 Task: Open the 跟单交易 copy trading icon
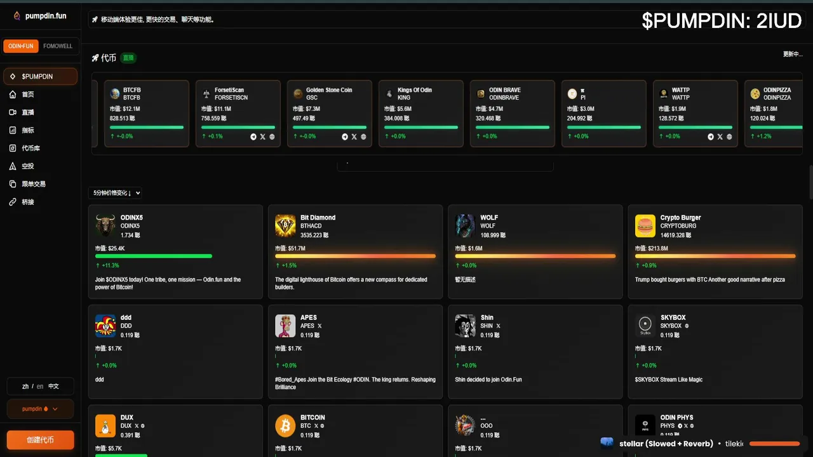13,184
